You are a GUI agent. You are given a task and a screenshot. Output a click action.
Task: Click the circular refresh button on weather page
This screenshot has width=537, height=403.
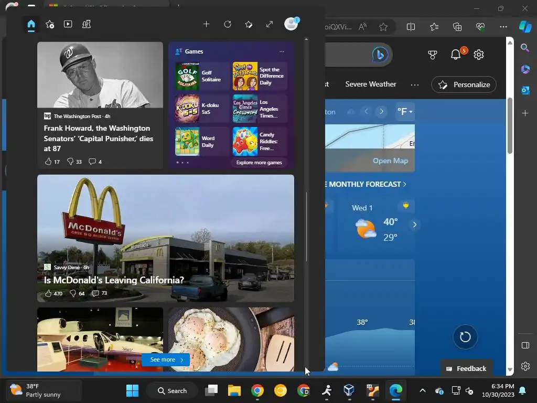pyautogui.click(x=465, y=337)
